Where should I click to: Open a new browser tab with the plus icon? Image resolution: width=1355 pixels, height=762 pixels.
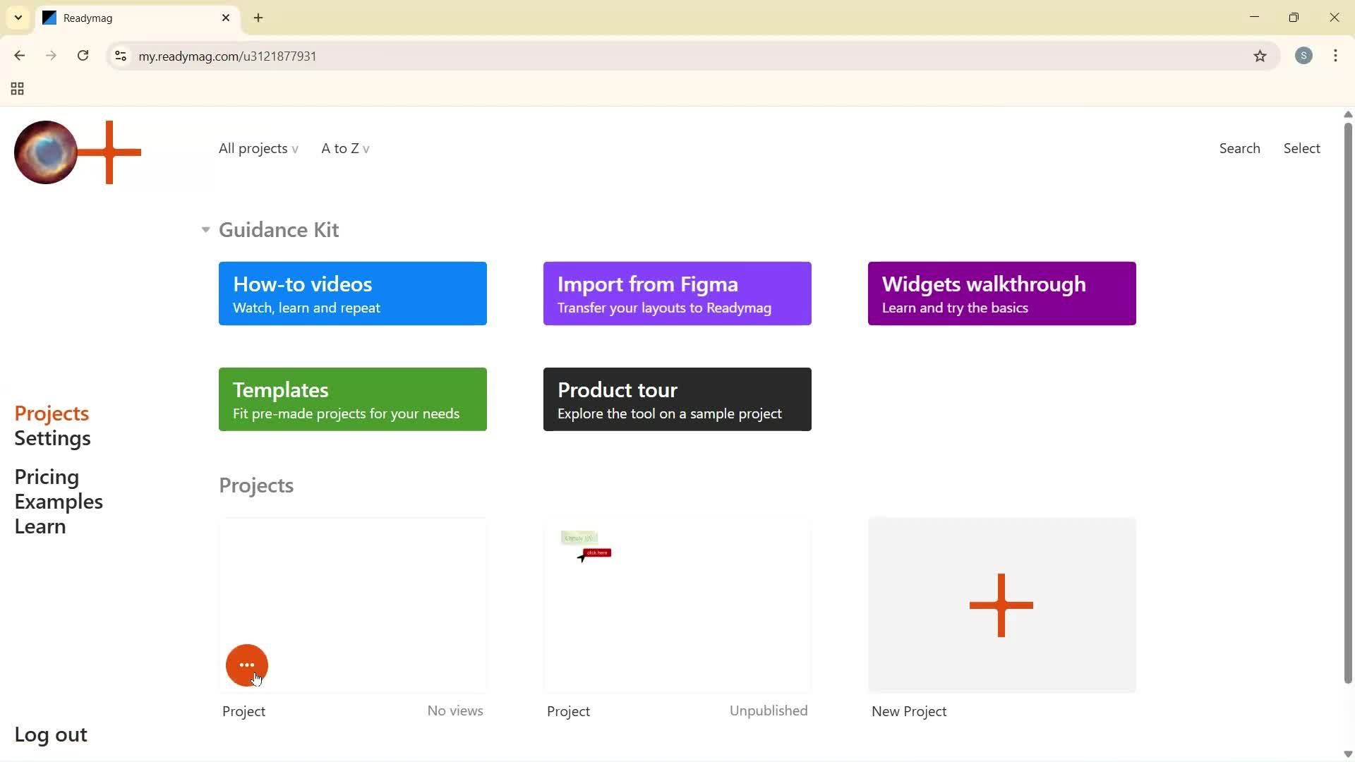click(258, 18)
